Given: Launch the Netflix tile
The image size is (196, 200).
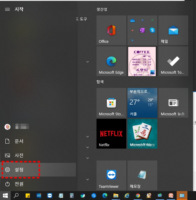Looking at the screenshot, I should (x=111, y=134).
